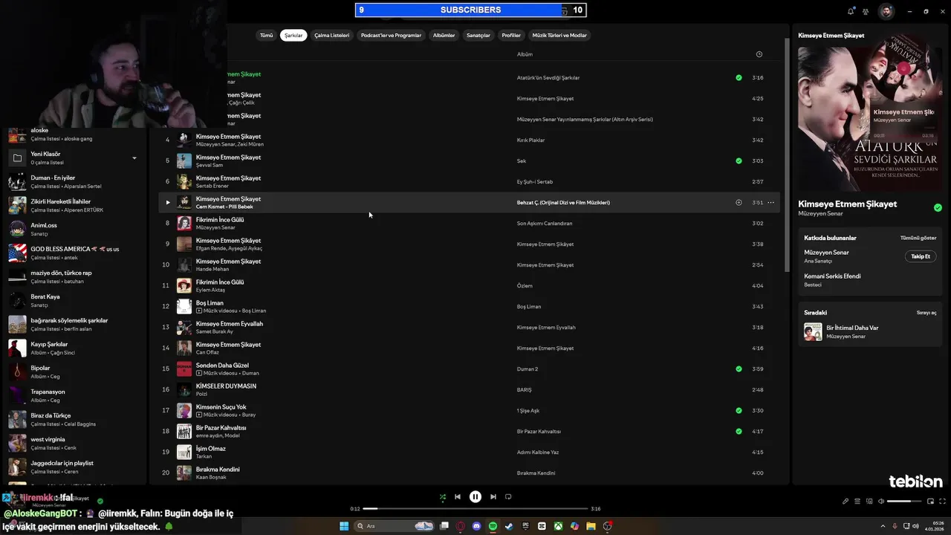The height and width of the screenshot is (535, 951).
Task: Open Steam from the taskbar
Action: click(509, 526)
